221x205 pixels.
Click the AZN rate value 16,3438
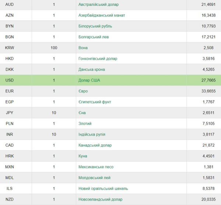coord(208,15)
